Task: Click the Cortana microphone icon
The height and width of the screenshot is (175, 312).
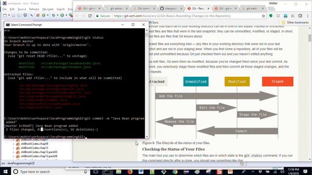Action: [x=85, y=172]
